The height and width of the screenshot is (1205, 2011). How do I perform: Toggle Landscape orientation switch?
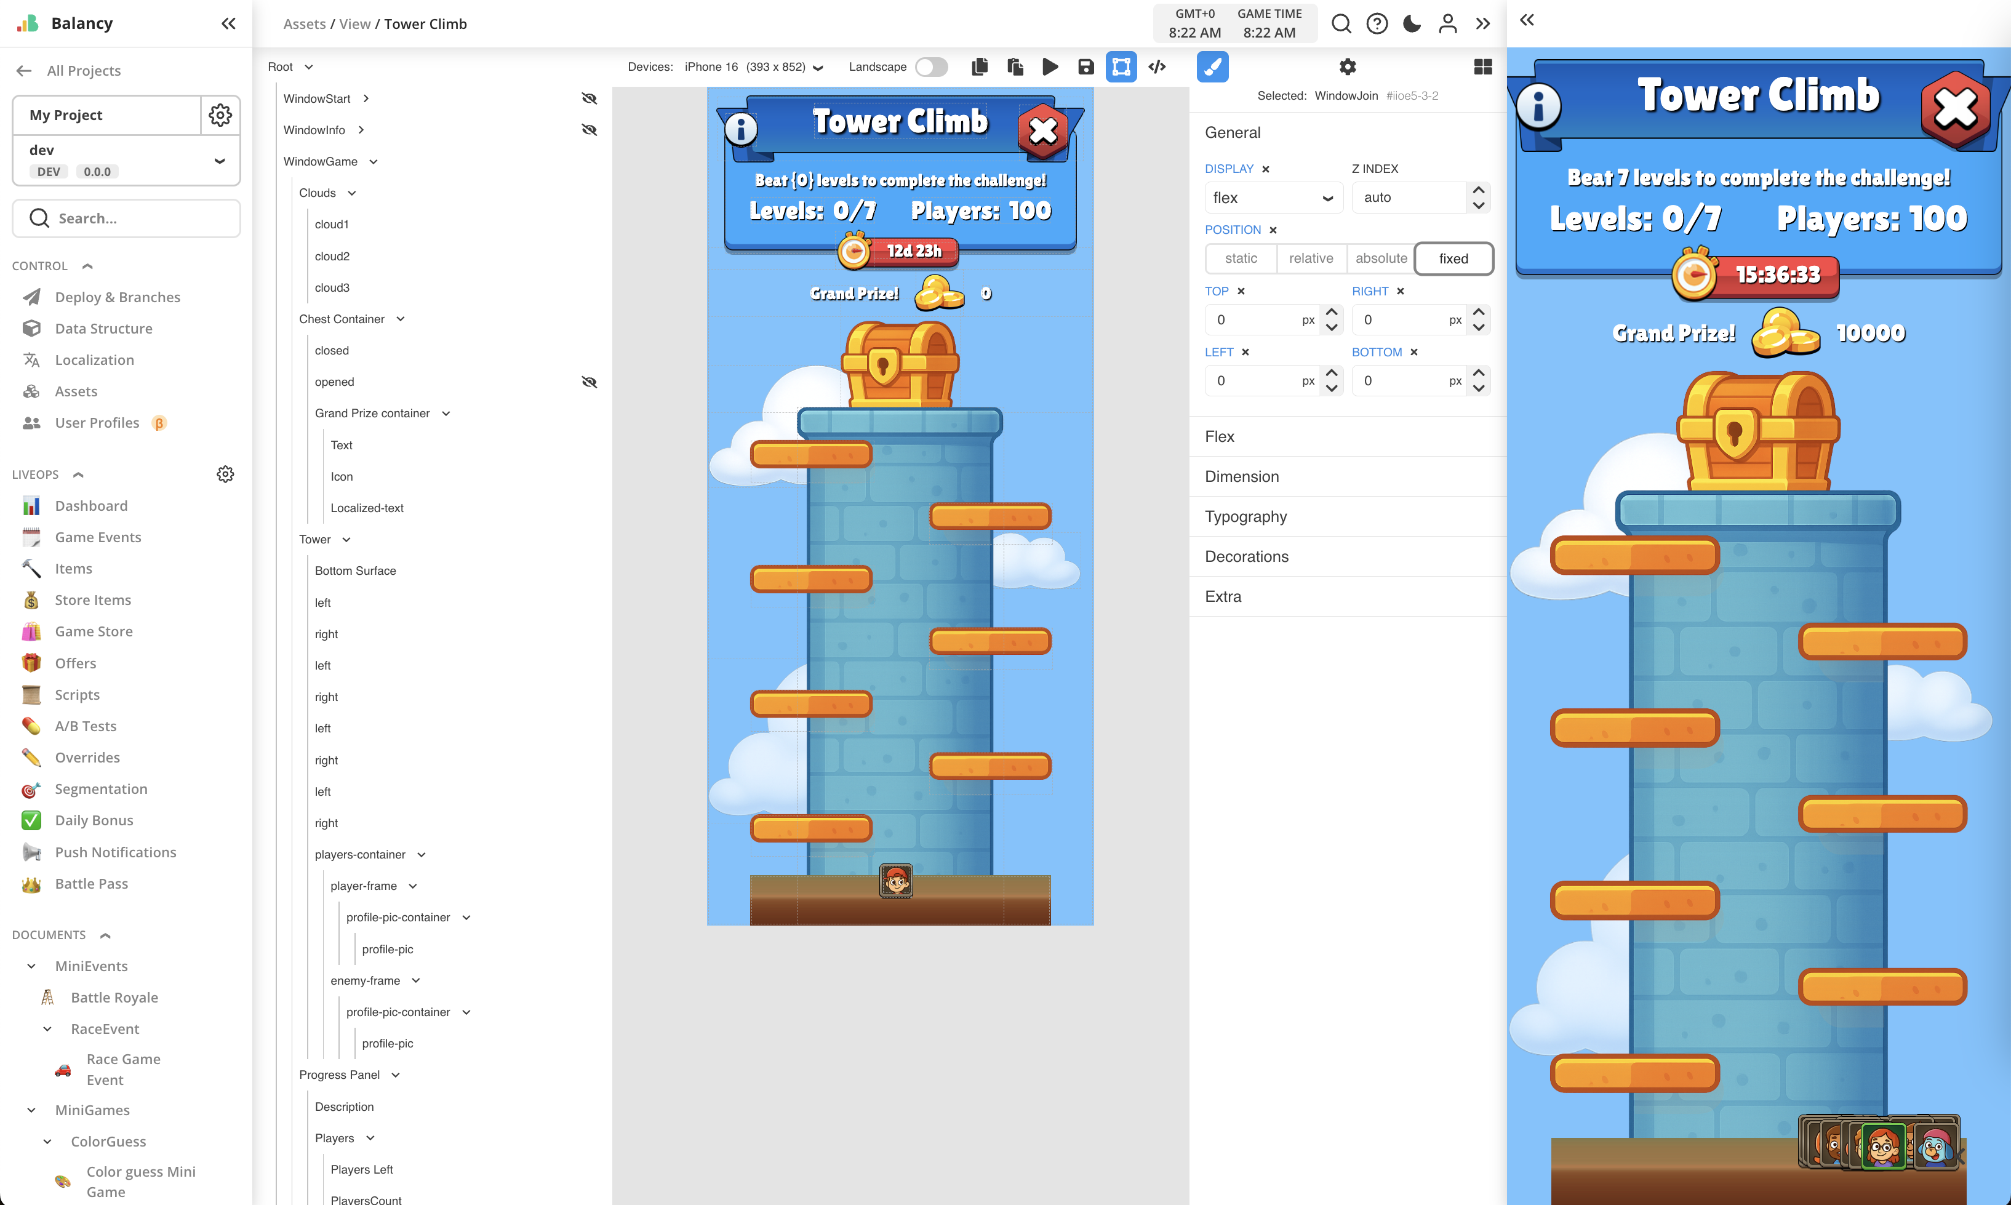(x=931, y=66)
